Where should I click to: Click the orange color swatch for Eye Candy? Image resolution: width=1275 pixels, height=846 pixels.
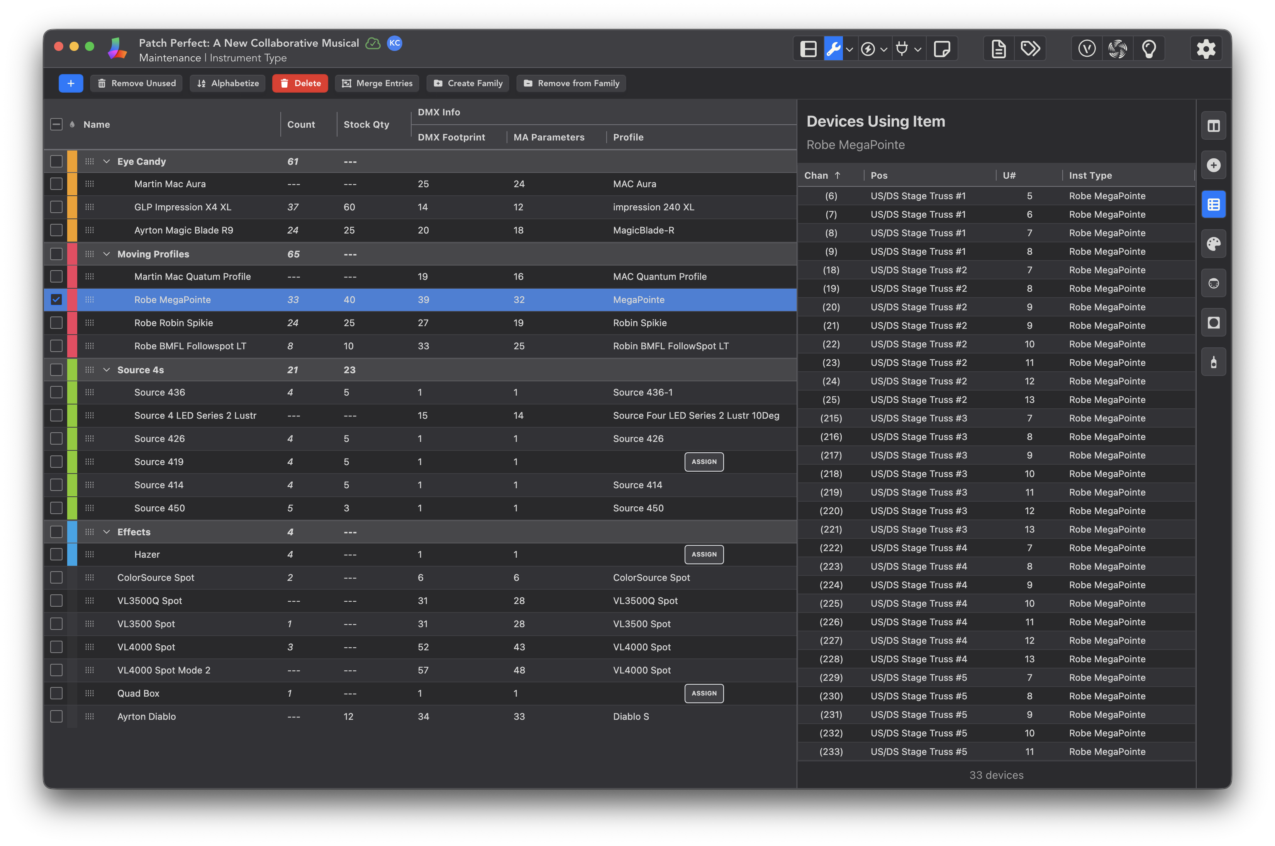point(72,161)
